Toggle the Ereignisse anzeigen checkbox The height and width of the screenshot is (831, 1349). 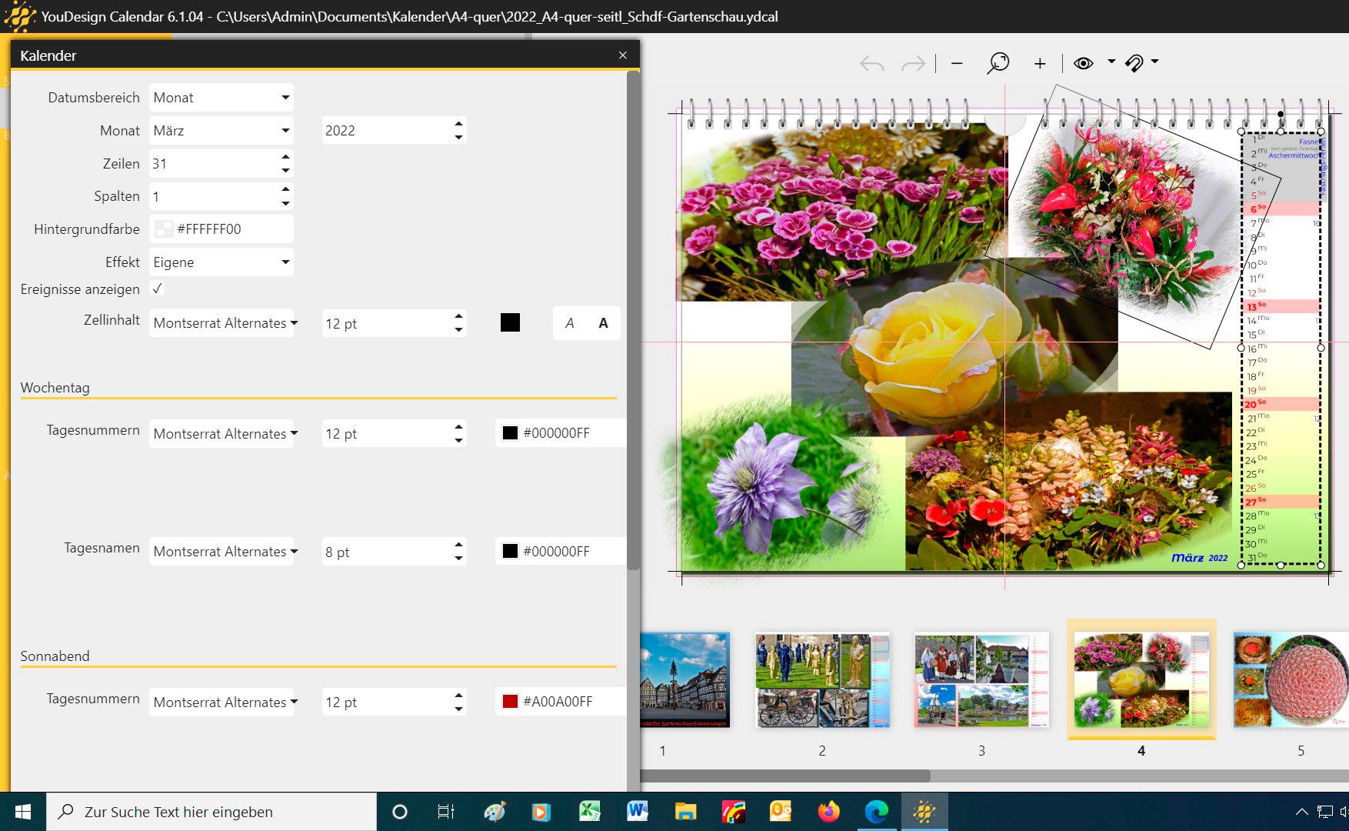(158, 289)
